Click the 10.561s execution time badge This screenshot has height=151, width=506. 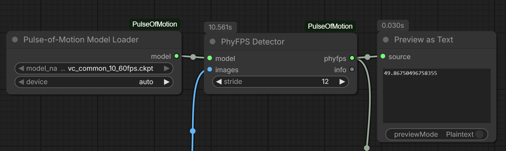click(220, 27)
